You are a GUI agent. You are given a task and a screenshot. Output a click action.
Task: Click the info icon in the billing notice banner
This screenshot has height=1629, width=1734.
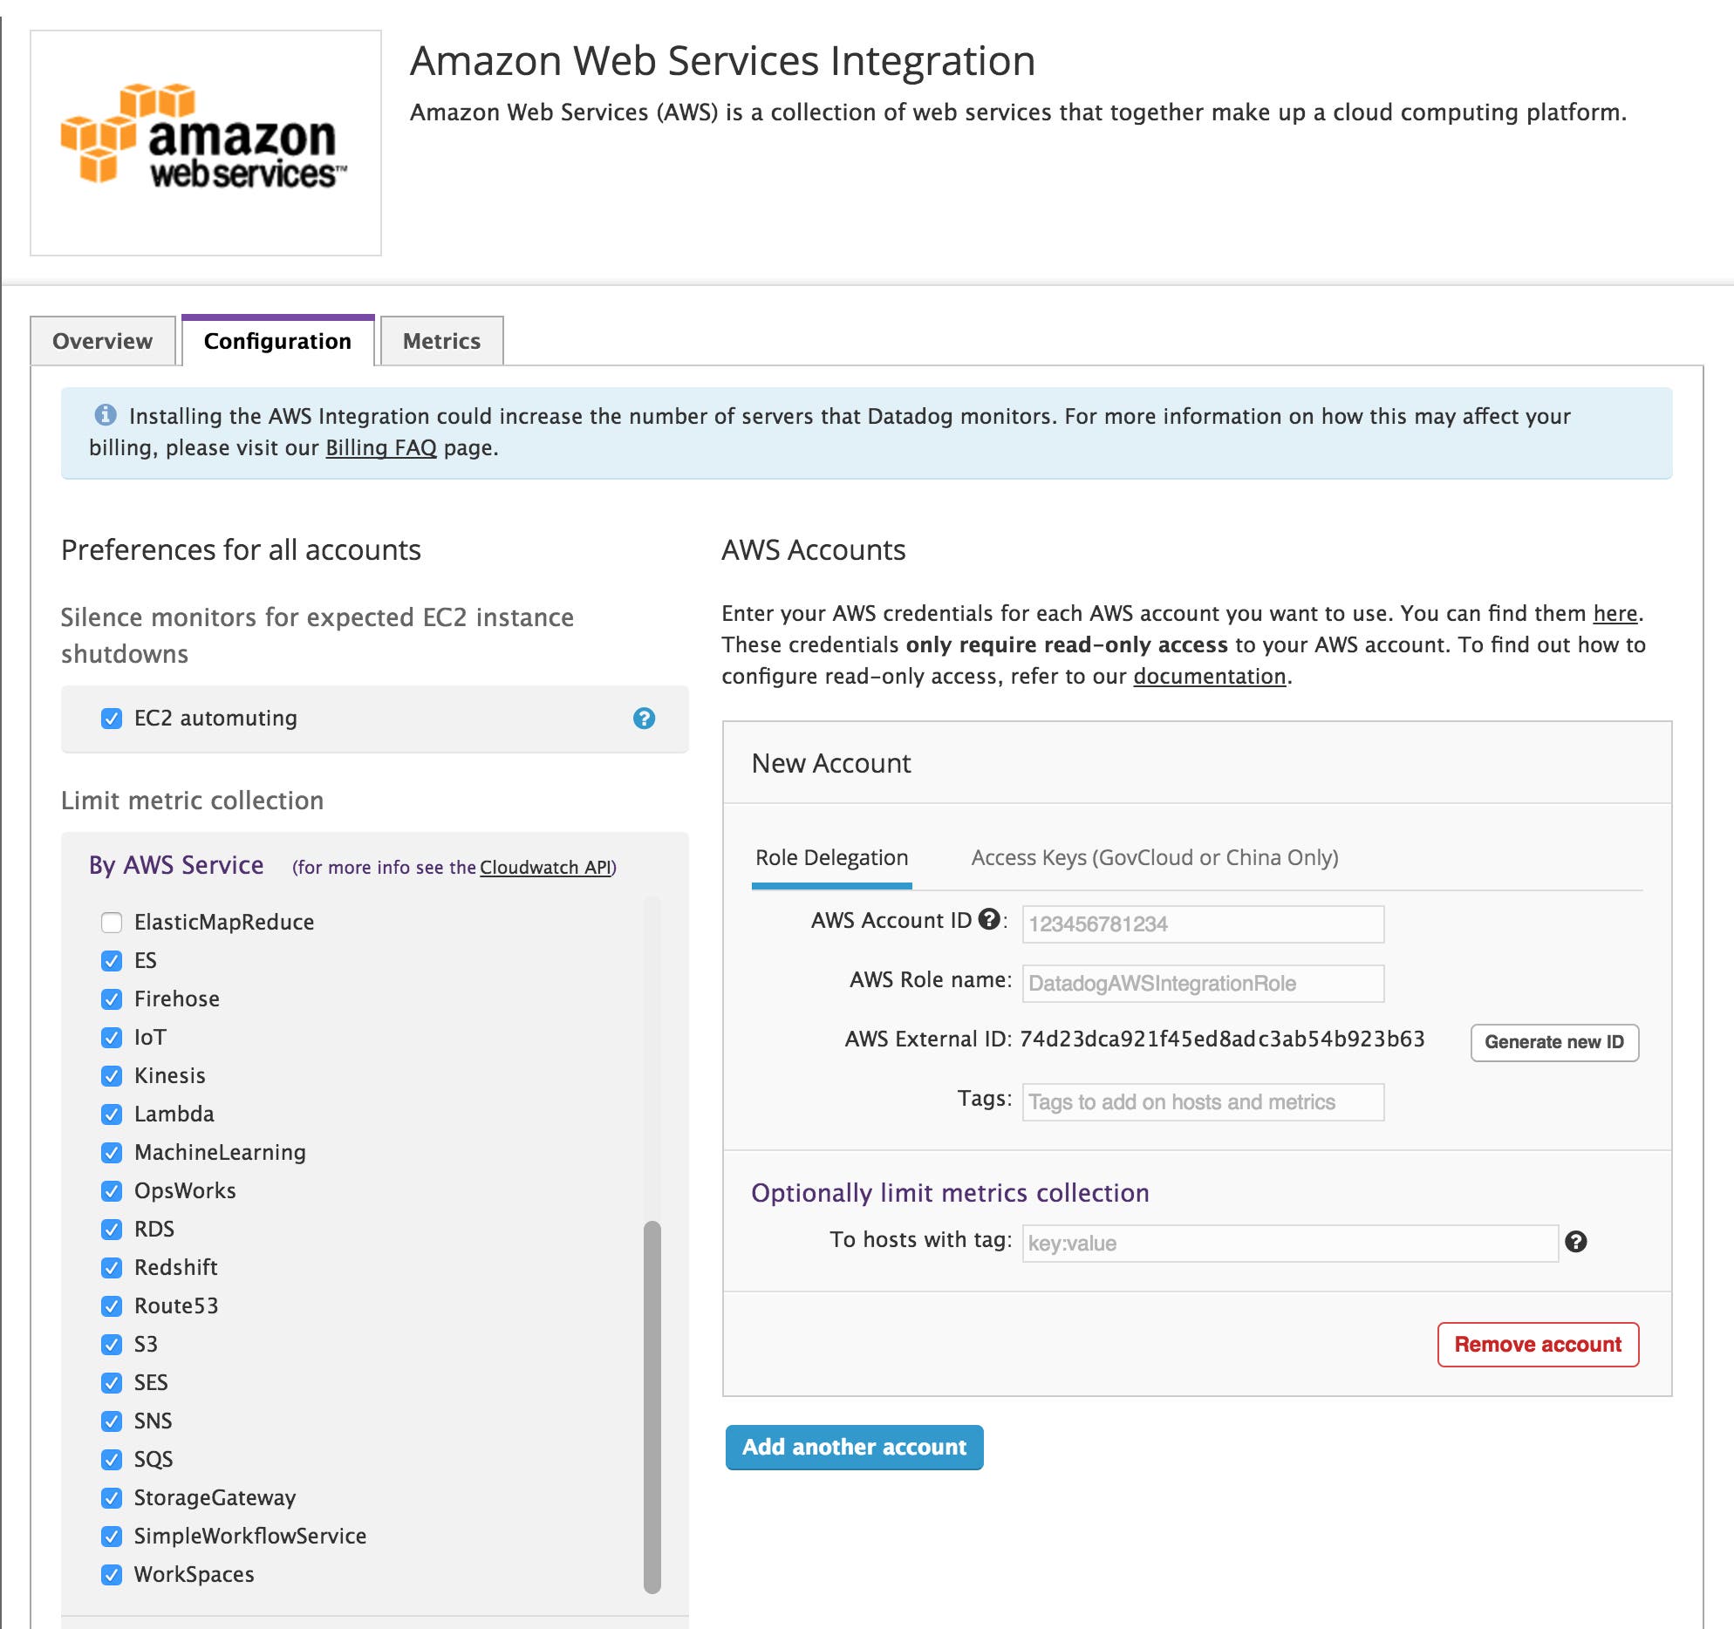coord(105,416)
